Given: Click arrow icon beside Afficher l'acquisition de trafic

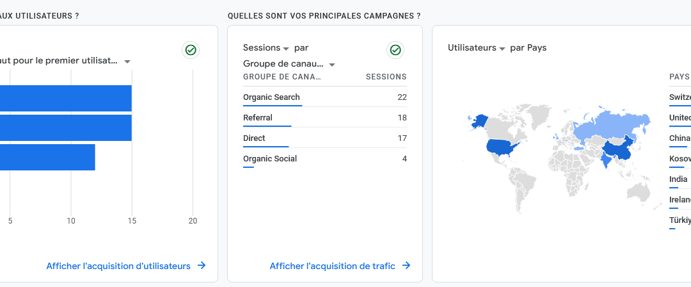Looking at the screenshot, I should pos(406,265).
